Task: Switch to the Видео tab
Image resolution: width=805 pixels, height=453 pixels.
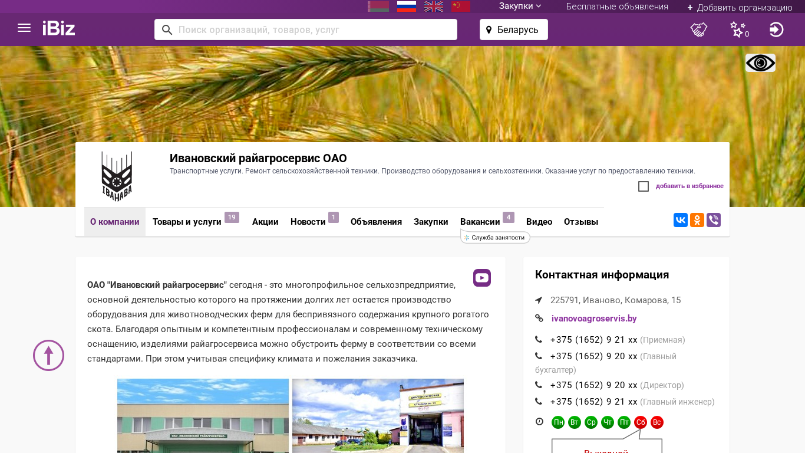Action: tap(539, 222)
